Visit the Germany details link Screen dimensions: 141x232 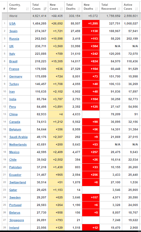16,76
